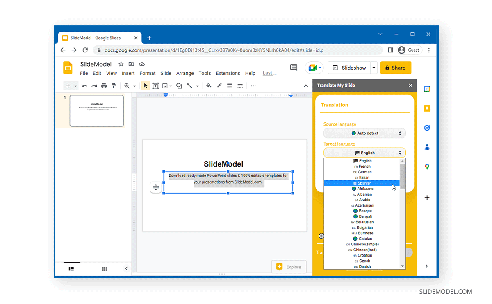
Task: Open the Chrome three-dot menu
Action: click(x=429, y=50)
